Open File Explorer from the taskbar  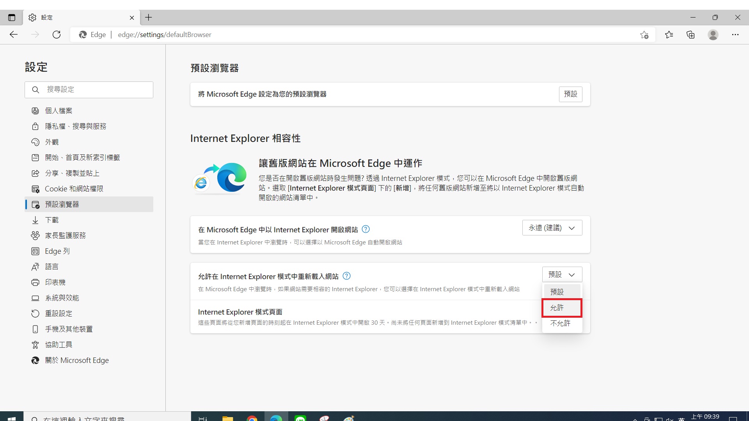click(227, 418)
